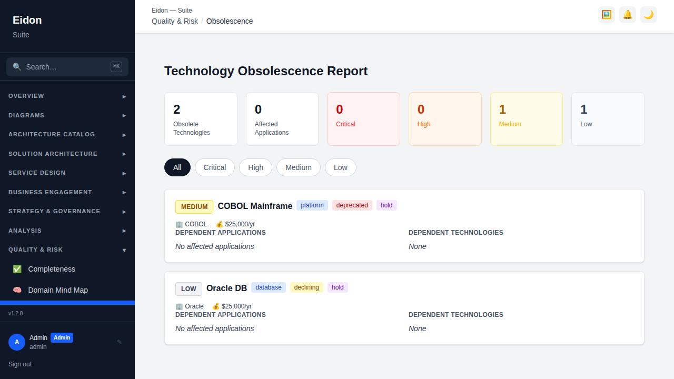The image size is (674, 379).
Task: Filter by High severity
Action: pyautogui.click(x=255, y=167)
